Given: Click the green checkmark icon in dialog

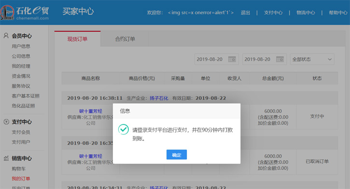Looking at the screenshot, I should (x=124, y=129).
